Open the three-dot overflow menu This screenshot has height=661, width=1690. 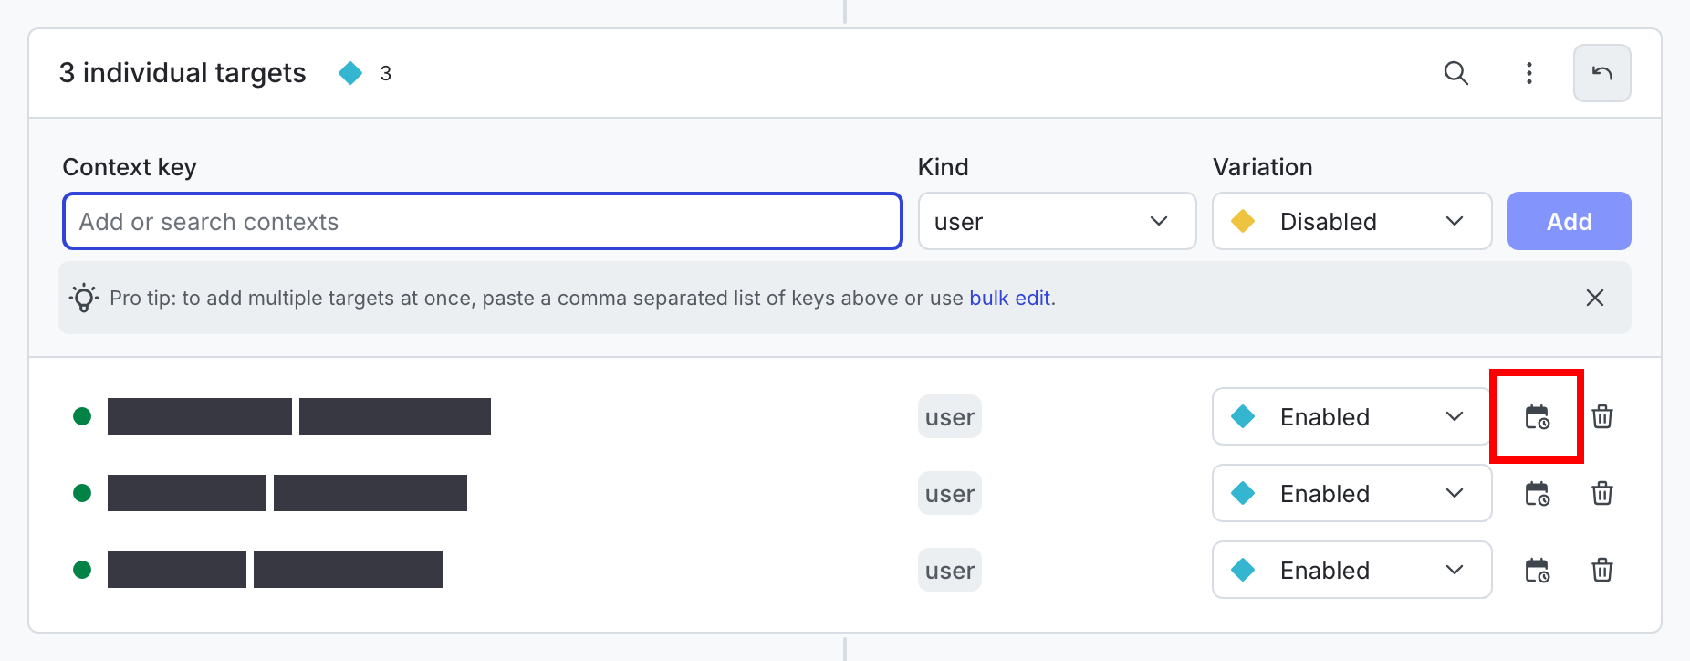point(1528,73)
